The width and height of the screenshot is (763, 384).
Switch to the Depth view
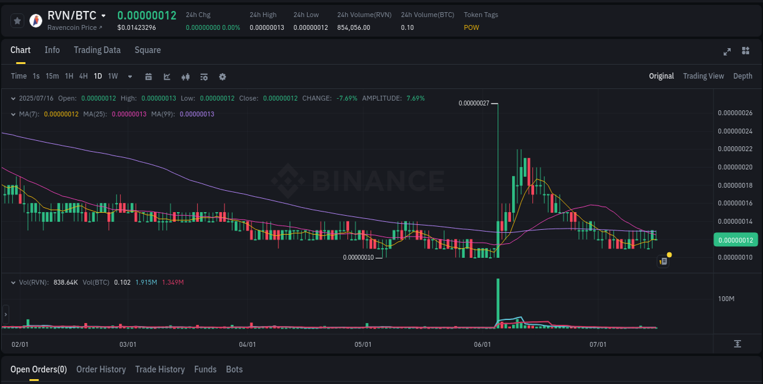point(743,76)
